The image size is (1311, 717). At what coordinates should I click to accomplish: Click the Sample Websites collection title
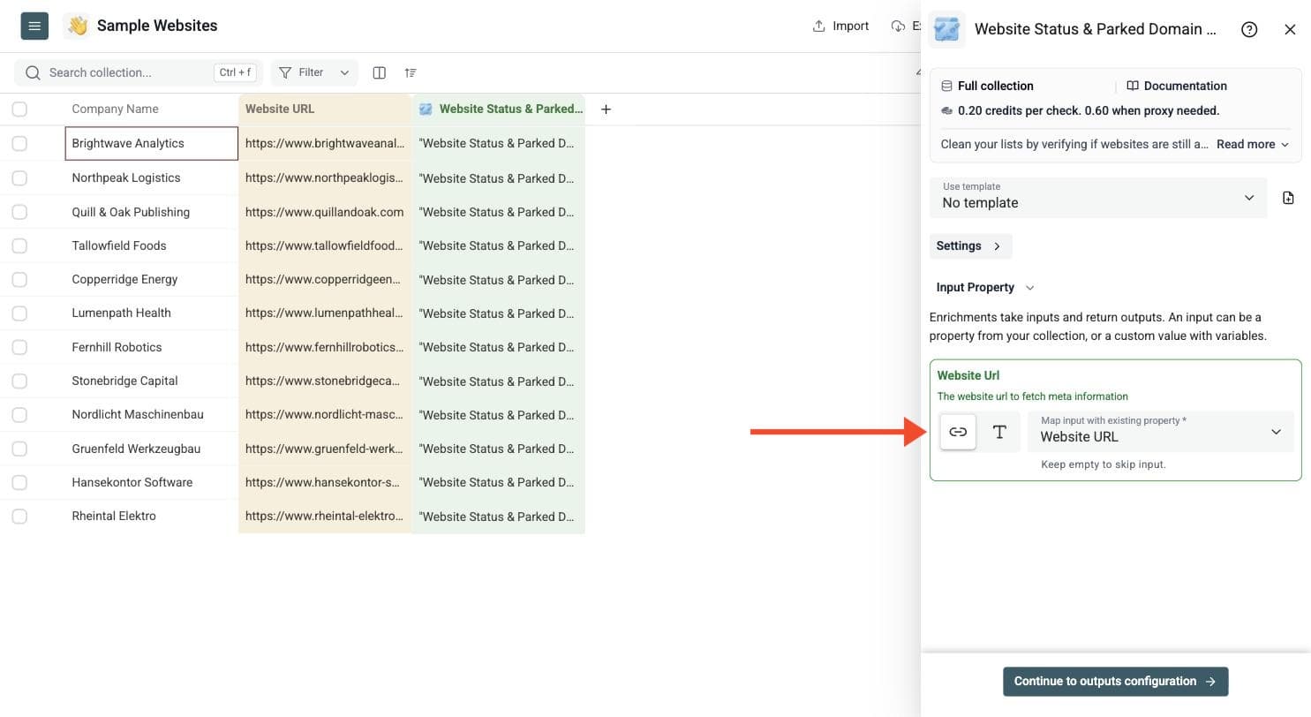[x=157, y=26]
